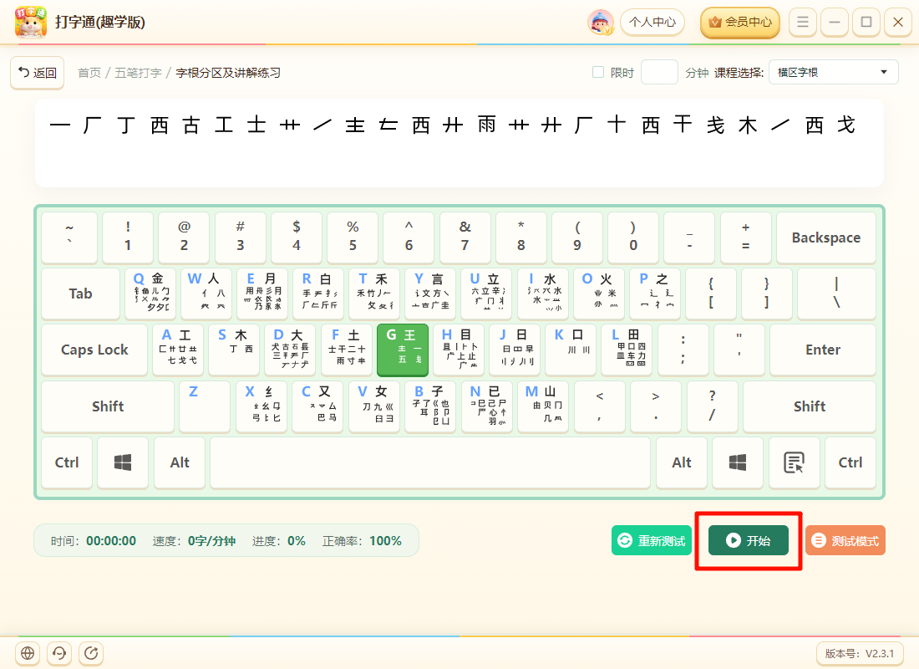Click the Tab key
919x669 pixels.
point(80,294)
